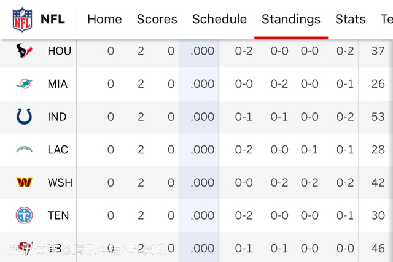
Task: Open the Washington Commanders W logo
Action: [x=24, y=182]
